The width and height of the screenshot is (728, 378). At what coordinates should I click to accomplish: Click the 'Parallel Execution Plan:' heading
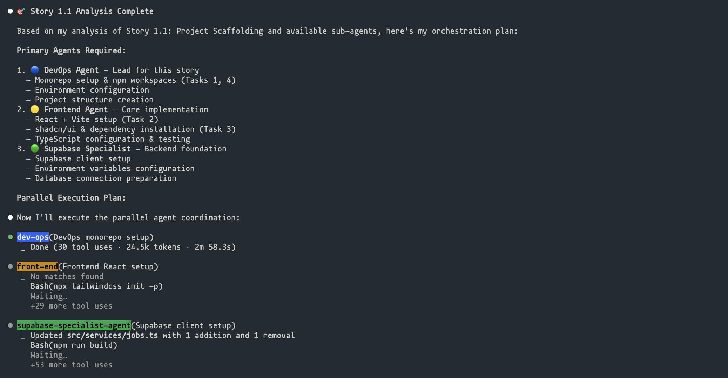click(71, 198)
